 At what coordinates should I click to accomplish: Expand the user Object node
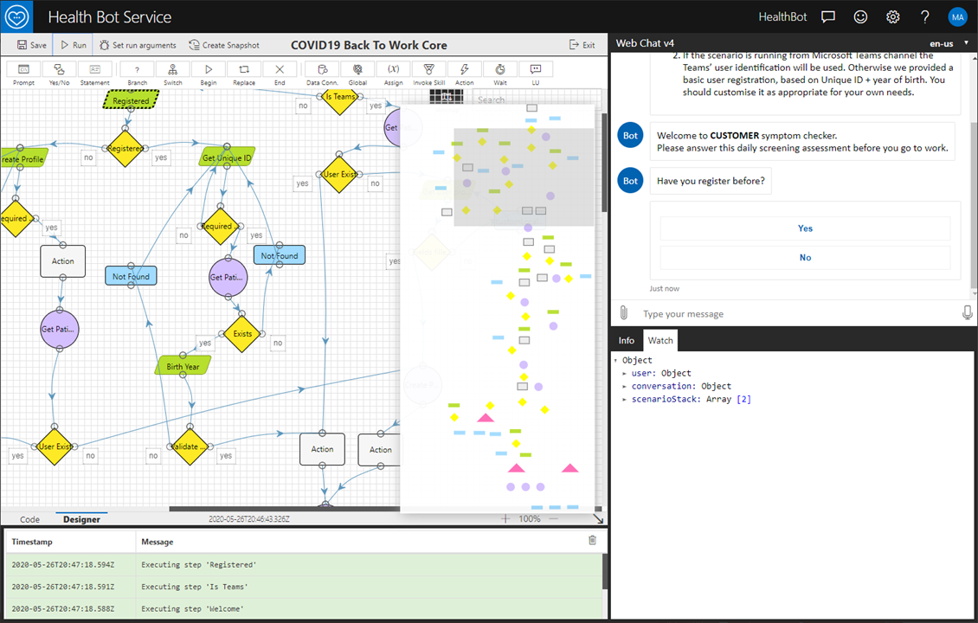625,373
